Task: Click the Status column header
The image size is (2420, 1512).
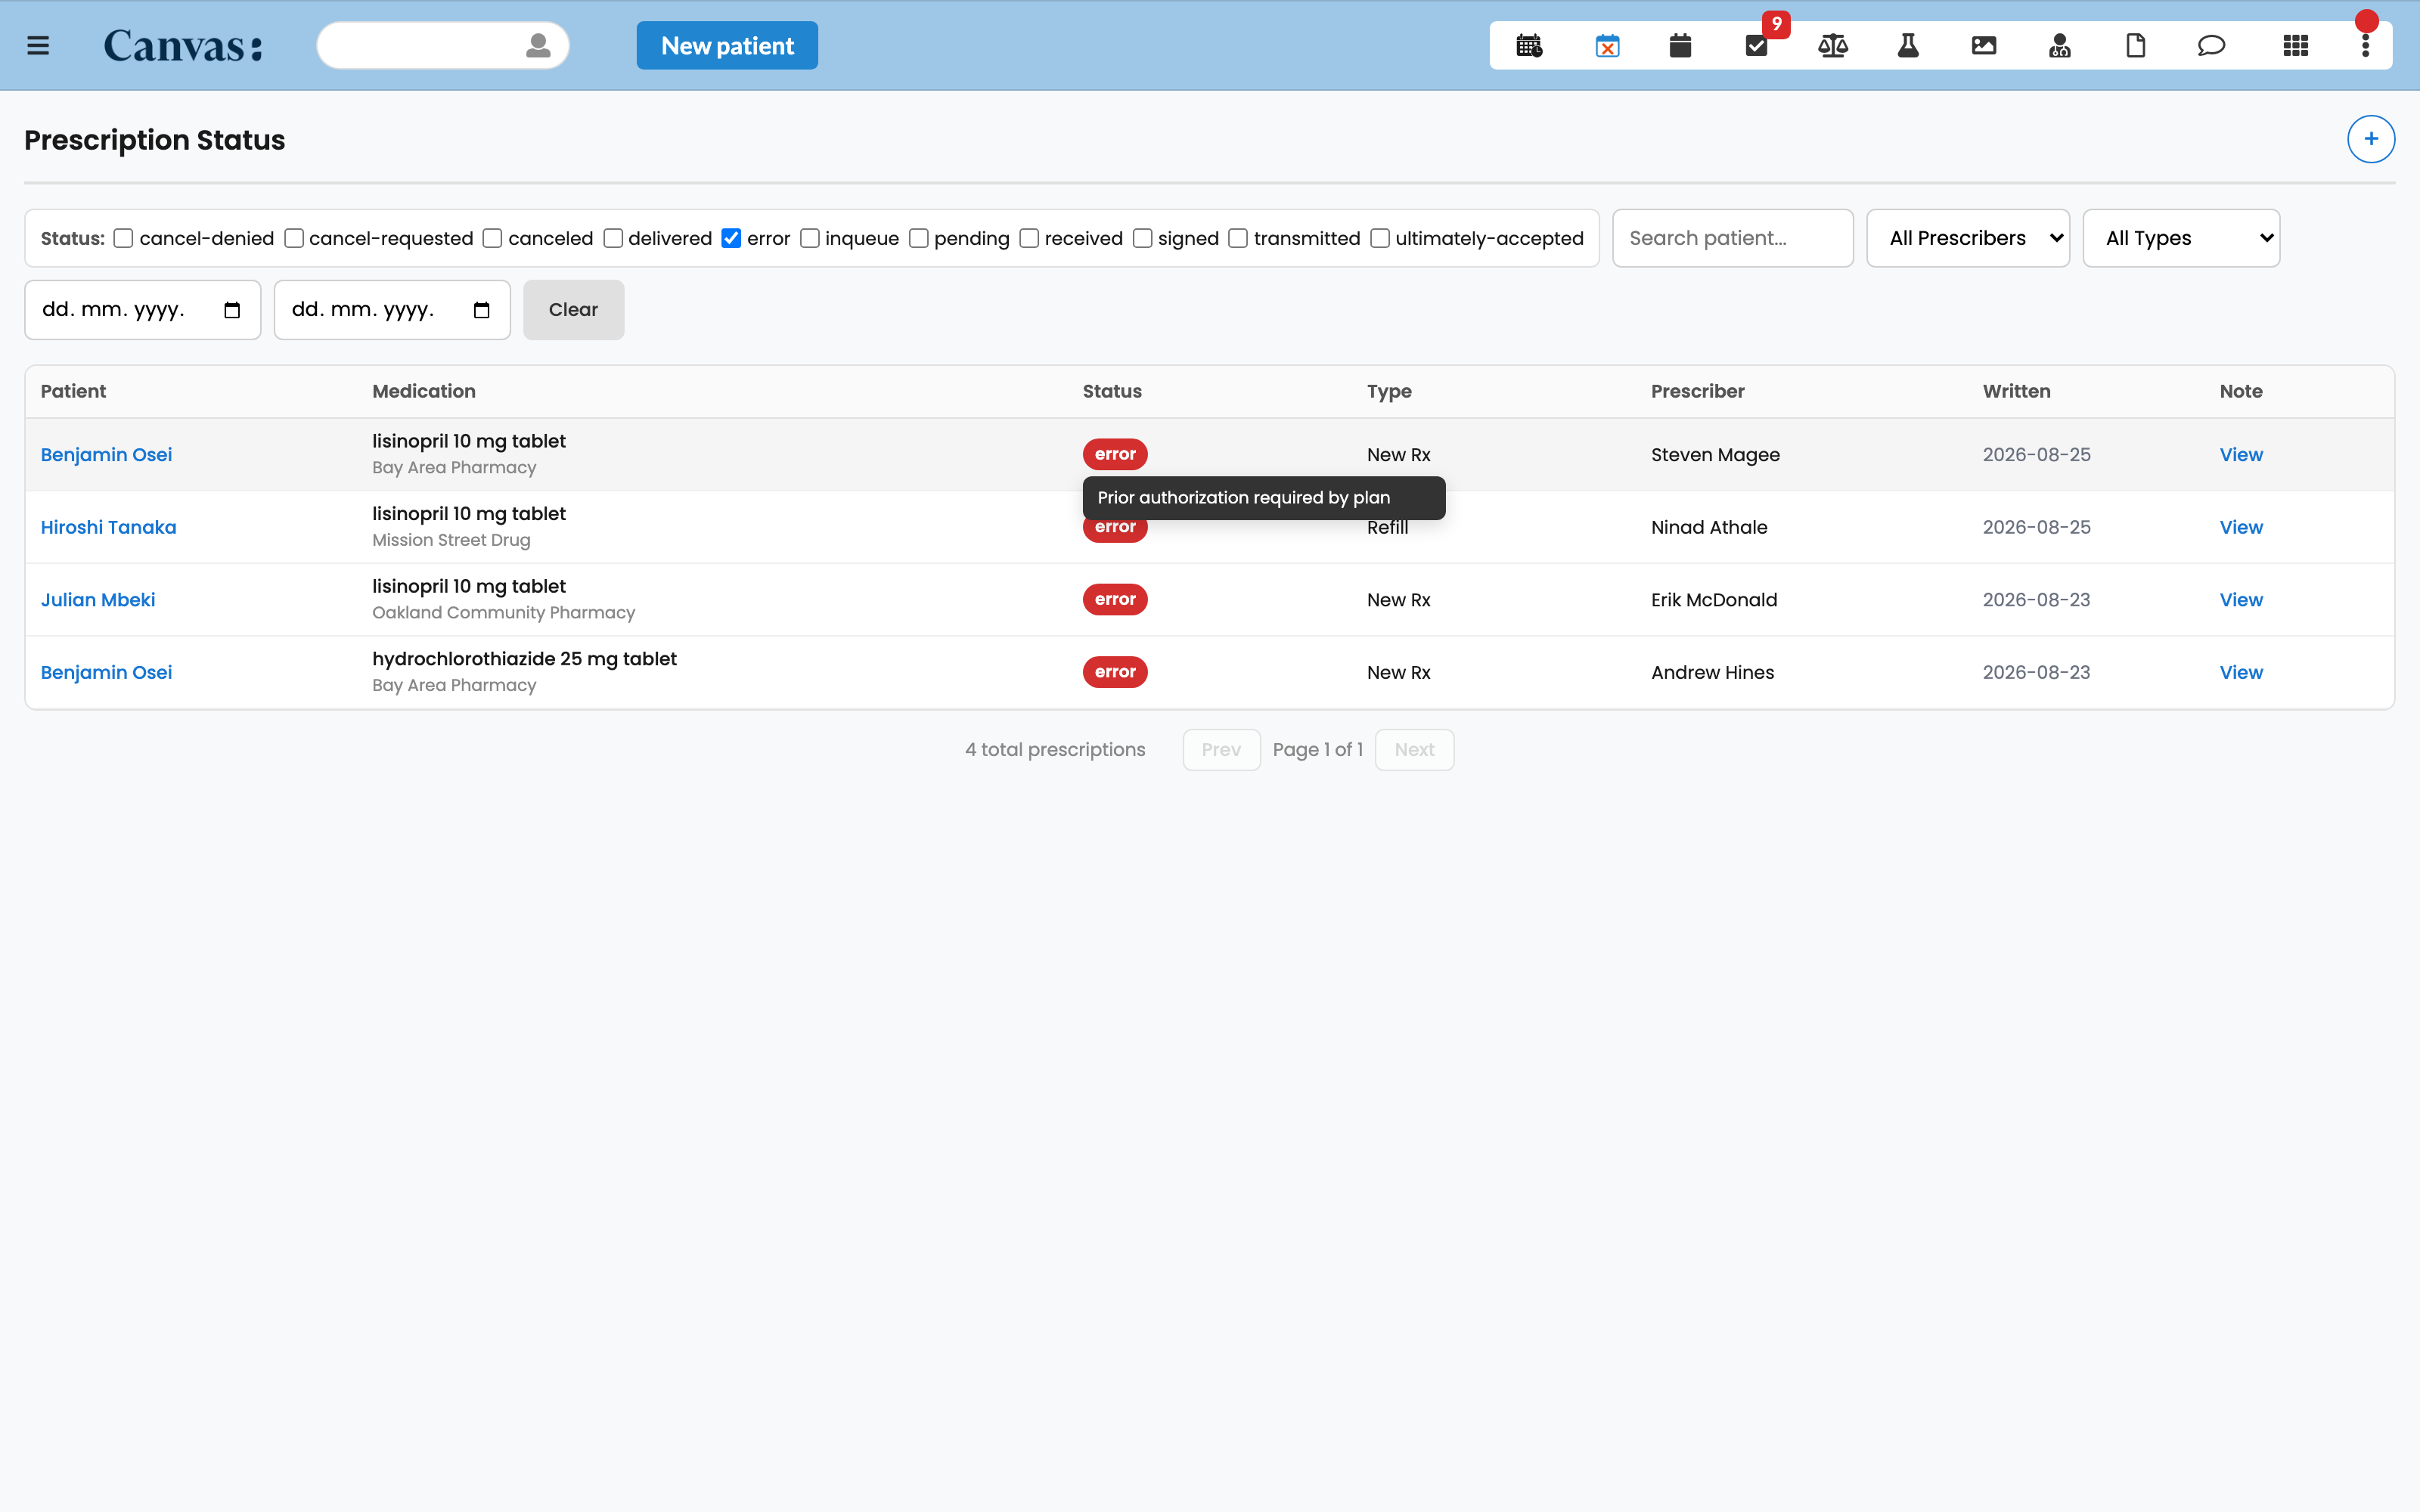Action: point(1112,392)
